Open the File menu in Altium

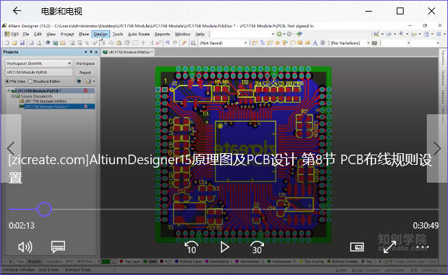coord(26,34)
